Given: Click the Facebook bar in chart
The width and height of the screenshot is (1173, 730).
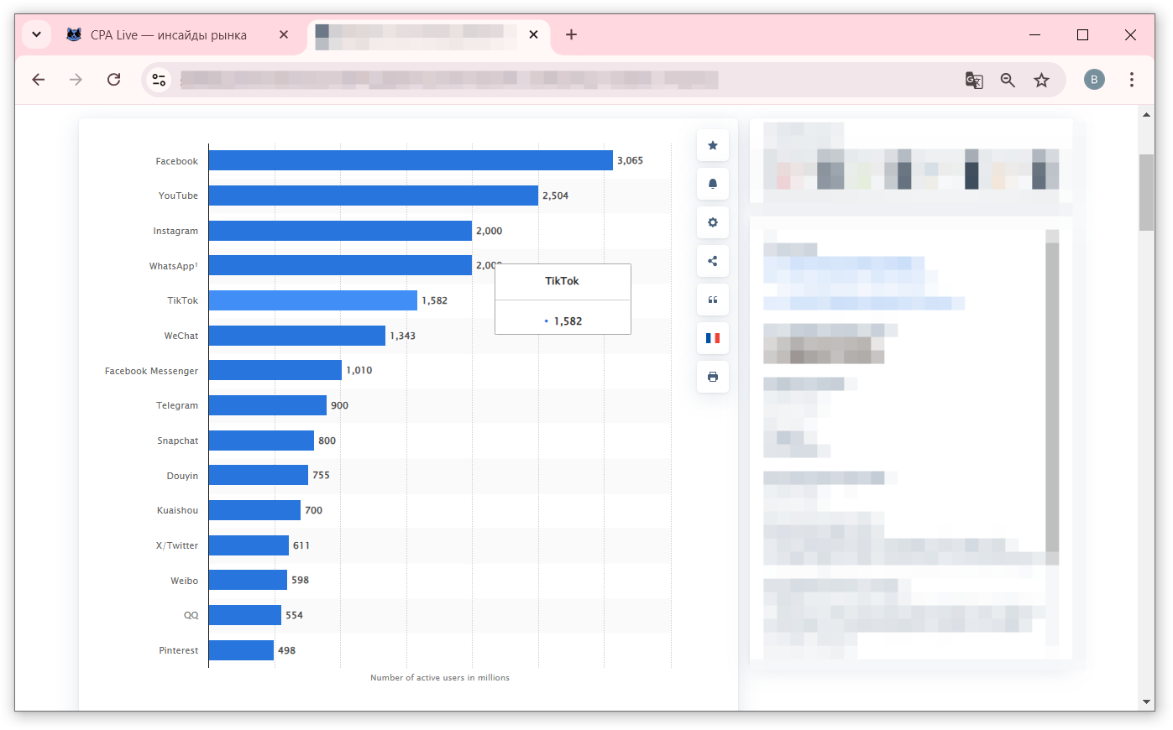Looking at the screenshot, I should pyautogui.click(x=411, y=160).
